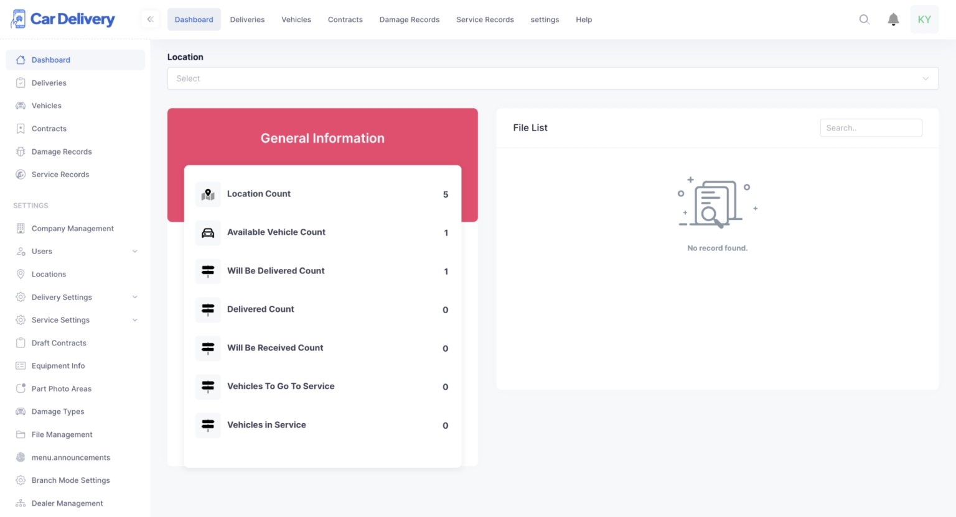Open the Damage Records top tab
The width and height of the screenshot is (956, 517).
coord(410,19)
